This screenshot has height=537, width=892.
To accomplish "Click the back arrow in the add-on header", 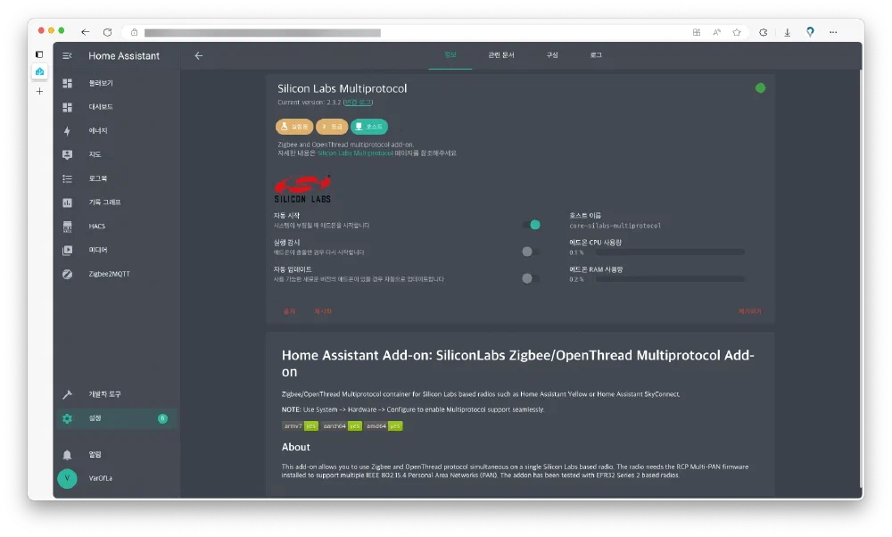I will [199, 55].
